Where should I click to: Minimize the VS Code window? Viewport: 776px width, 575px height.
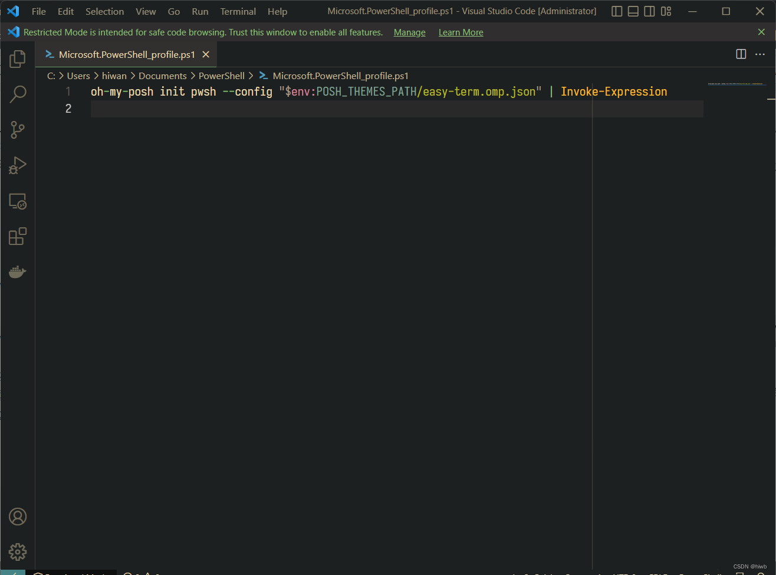click(692, 11)
